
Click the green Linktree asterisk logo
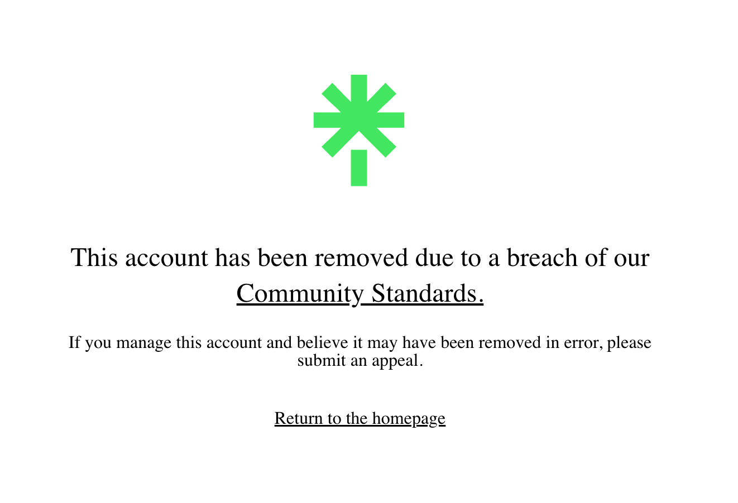359,130
